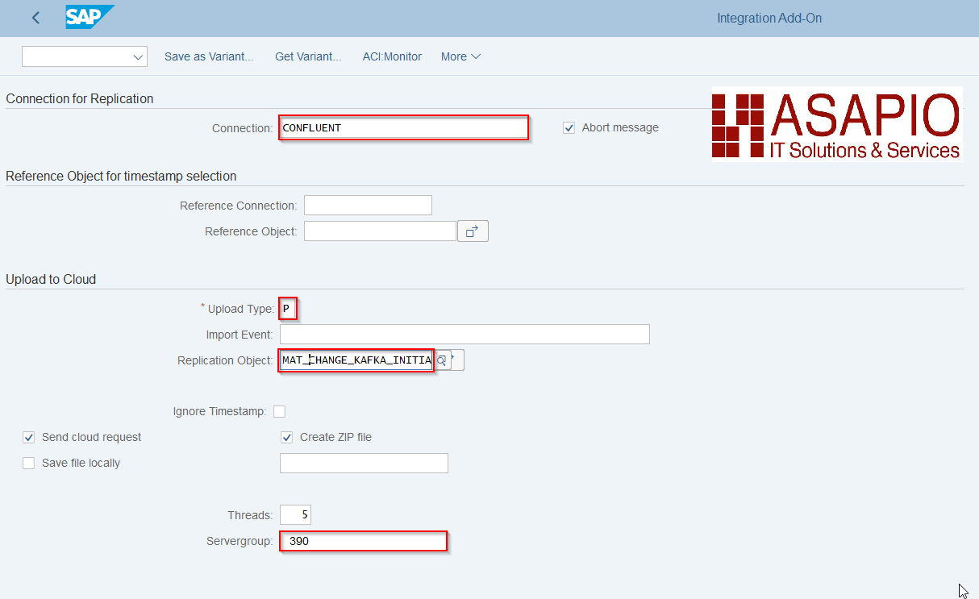Click the Reference Connection input field
979x599 pixels.
pos(368,205)
